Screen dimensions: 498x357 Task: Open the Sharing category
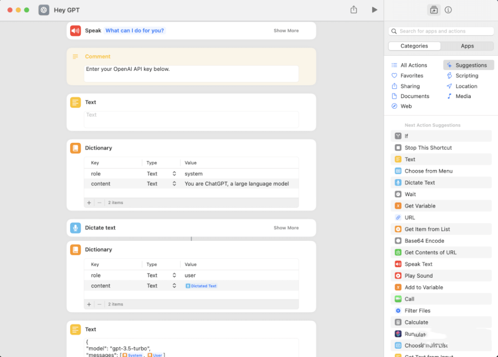click(406, 86)
